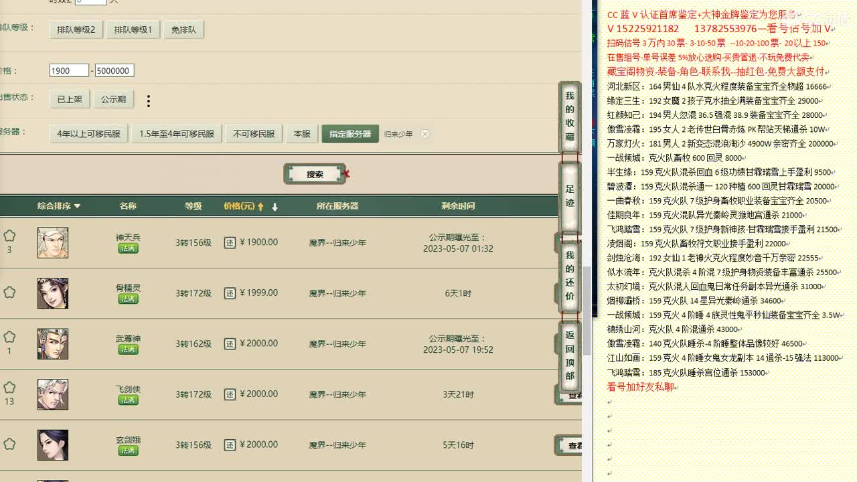Toggle 本服 server filter
The width and height of the screenshot is (857, 482).
302,134
